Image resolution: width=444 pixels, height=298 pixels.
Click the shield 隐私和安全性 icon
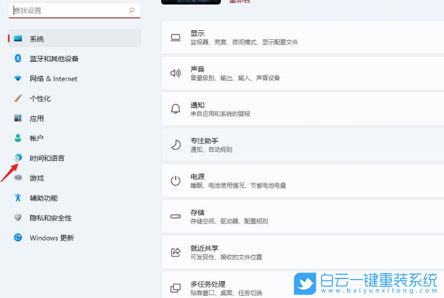[18, 217]
